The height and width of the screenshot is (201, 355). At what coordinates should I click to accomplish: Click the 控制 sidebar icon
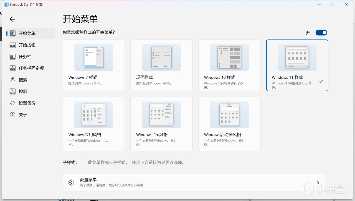(x=12, y=92)
